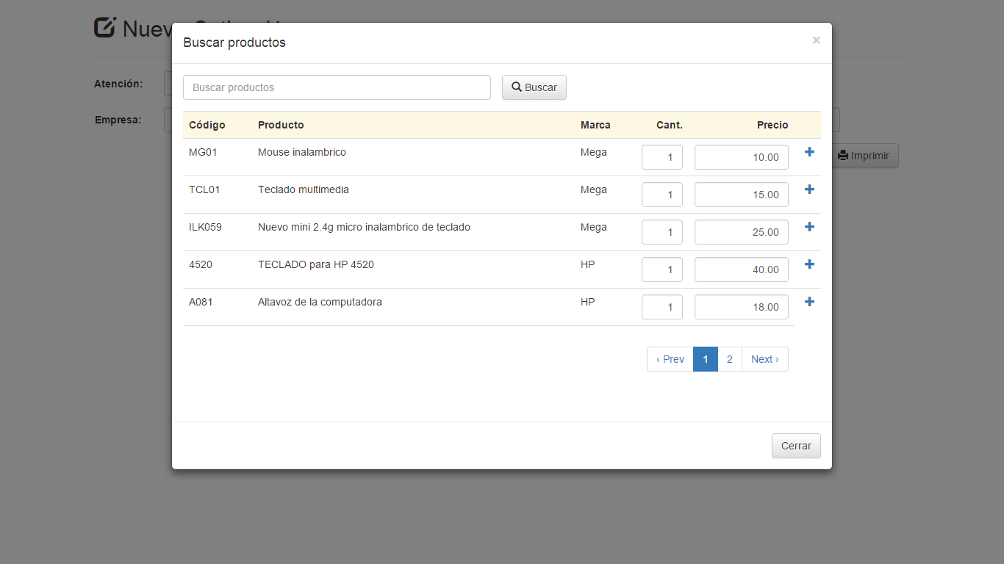Add Teclado multimedia via the plus icon
Screen dimensions: 1004x564
point(809,189)
